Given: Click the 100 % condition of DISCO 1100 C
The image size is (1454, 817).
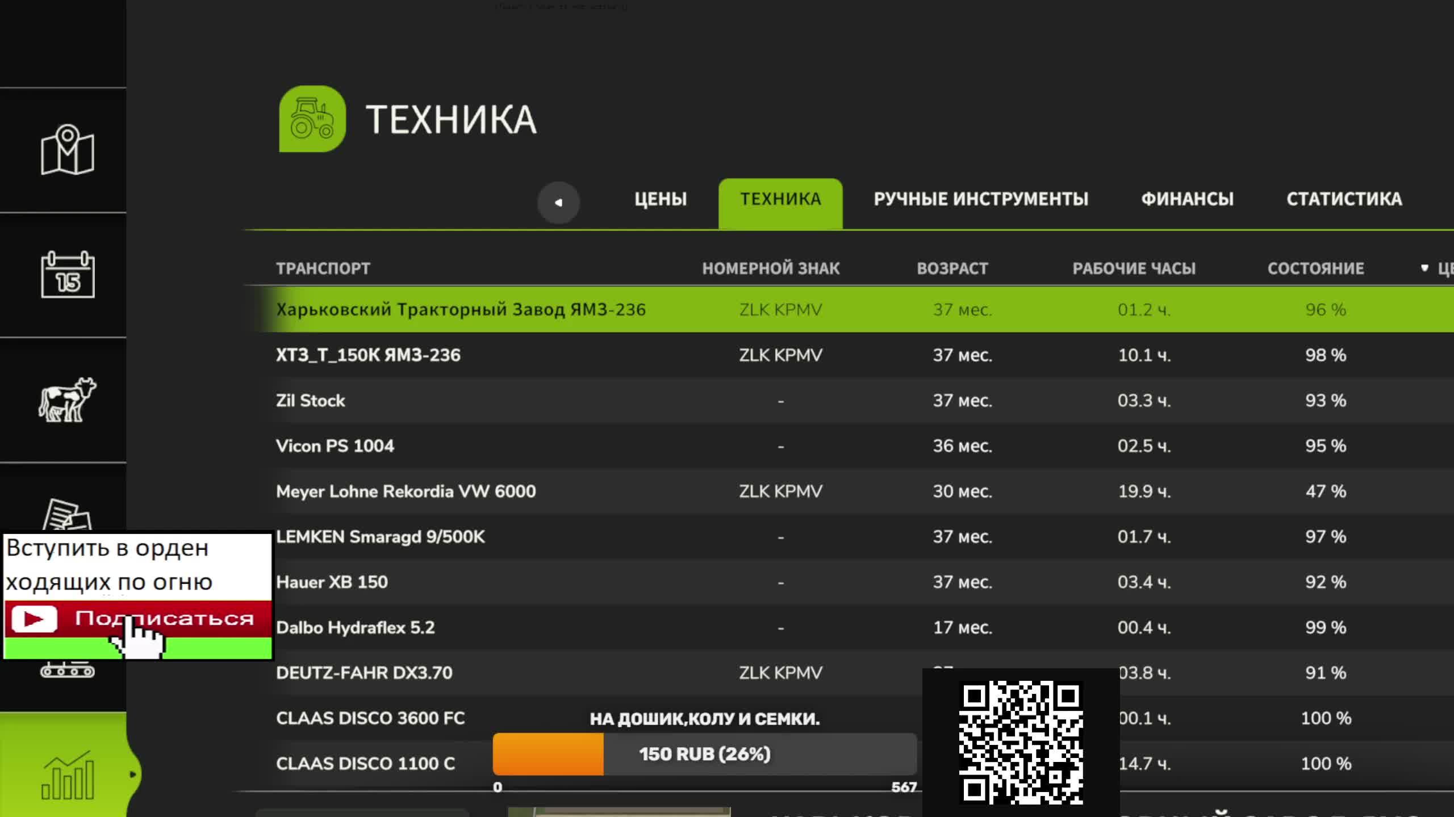Looking at the screenshot, I should point(1326,763).
